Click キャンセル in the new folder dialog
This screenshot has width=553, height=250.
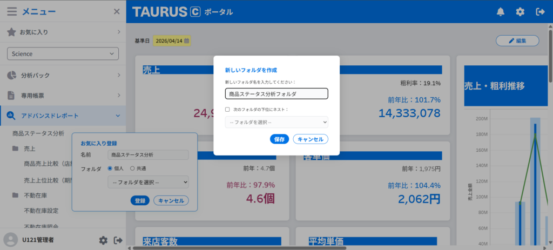(311, 139)
